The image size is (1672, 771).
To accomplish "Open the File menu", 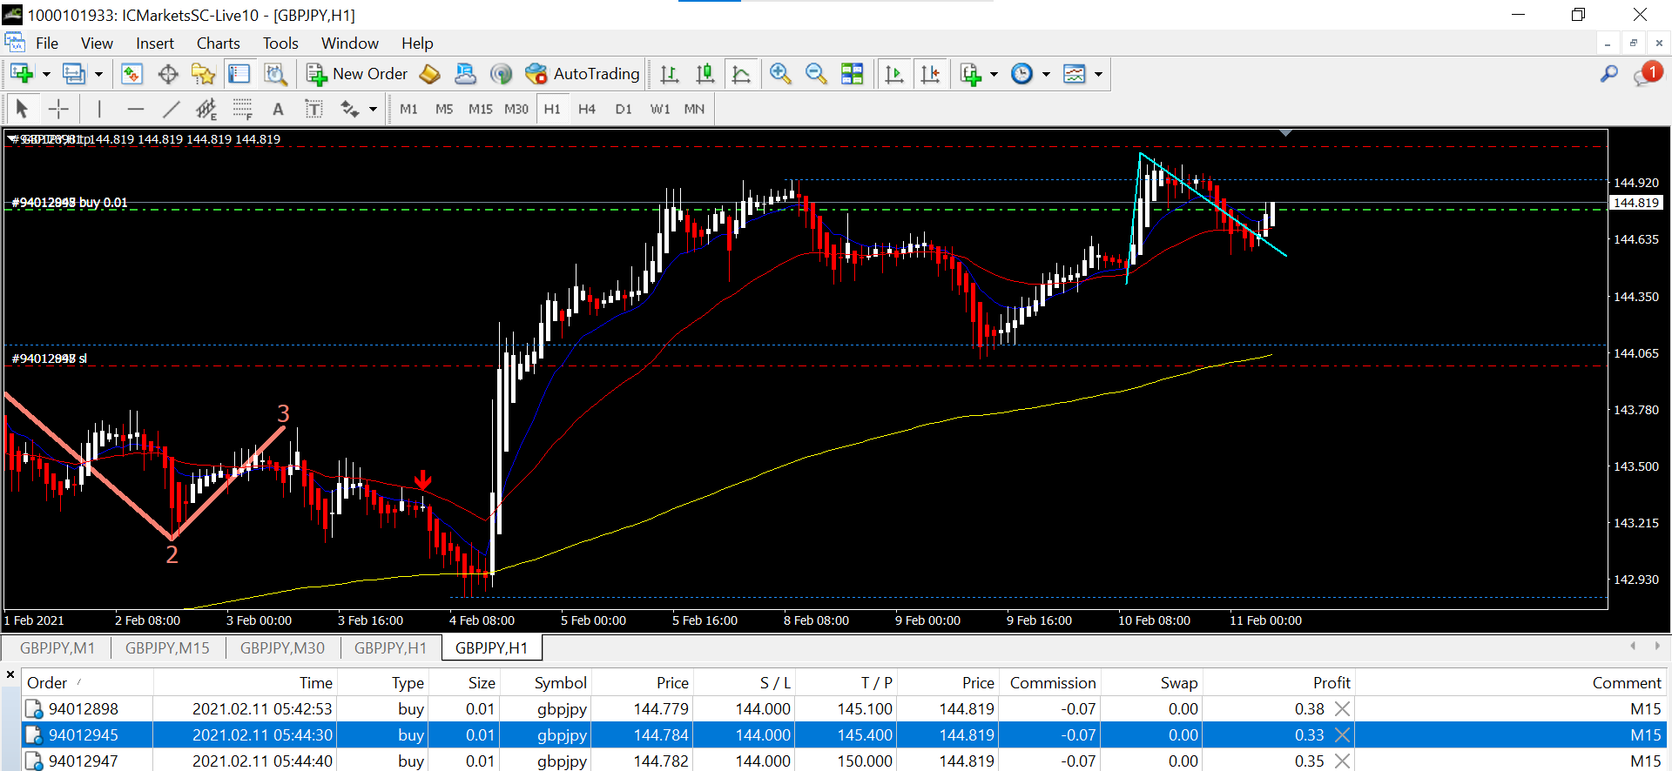I will click(47, 44).
